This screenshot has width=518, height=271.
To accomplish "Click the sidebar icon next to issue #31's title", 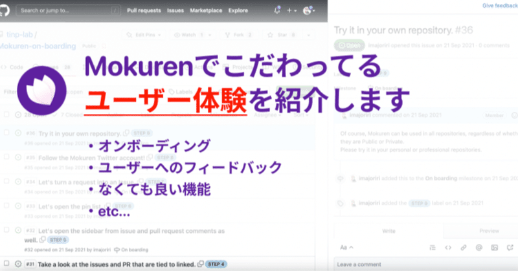I will (201, 264).
